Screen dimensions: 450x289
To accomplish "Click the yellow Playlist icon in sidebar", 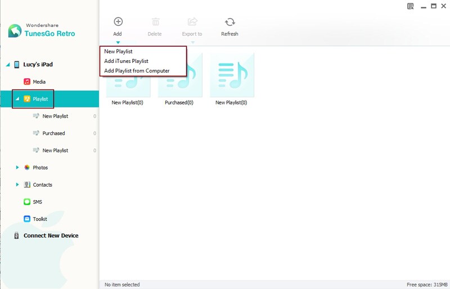I will [27, 99].
